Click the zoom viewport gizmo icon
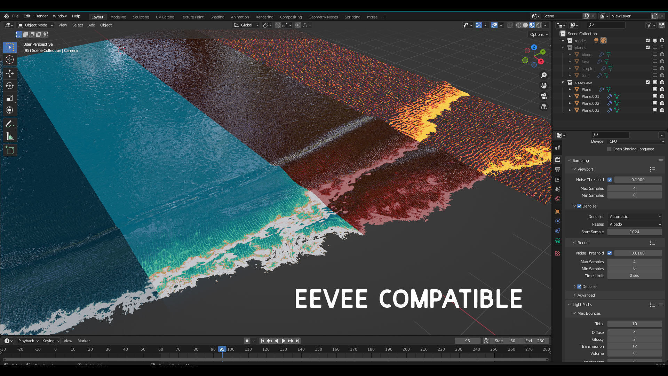668x376 pixels. 543,75
